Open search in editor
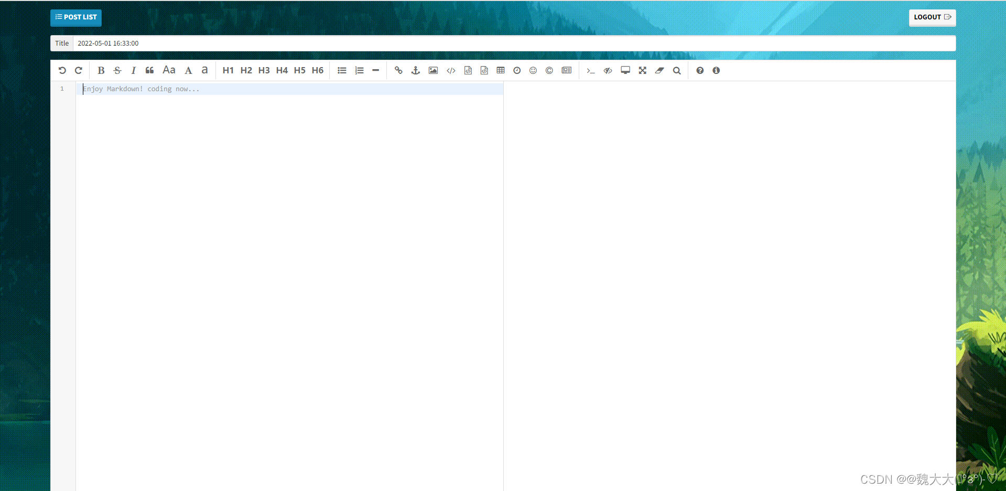This screenshot has width=1006, height=491. click(677, 70)
